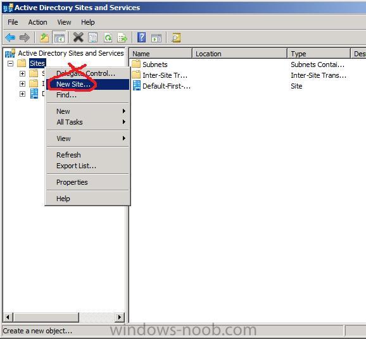The height and width of the screenshot is (339, 366).
Task: Click the Delete X toolbar icon
Action: coord(78,37)
